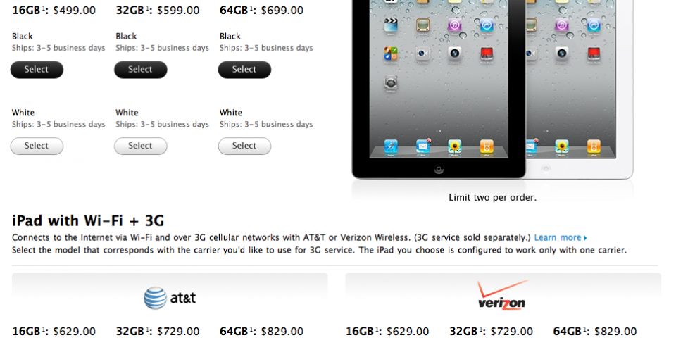Click the Settings gear icon on black iPad
Viewport: 676px width, 338px height.
click(391, 82)
